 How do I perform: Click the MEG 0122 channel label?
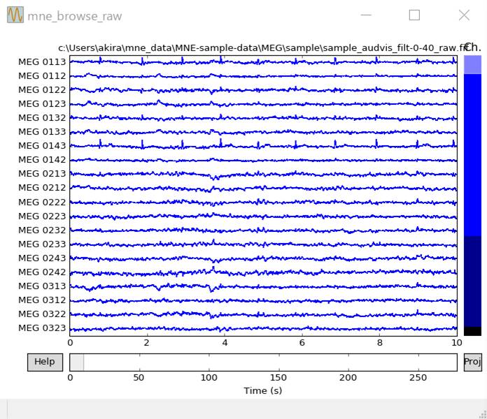42,89
